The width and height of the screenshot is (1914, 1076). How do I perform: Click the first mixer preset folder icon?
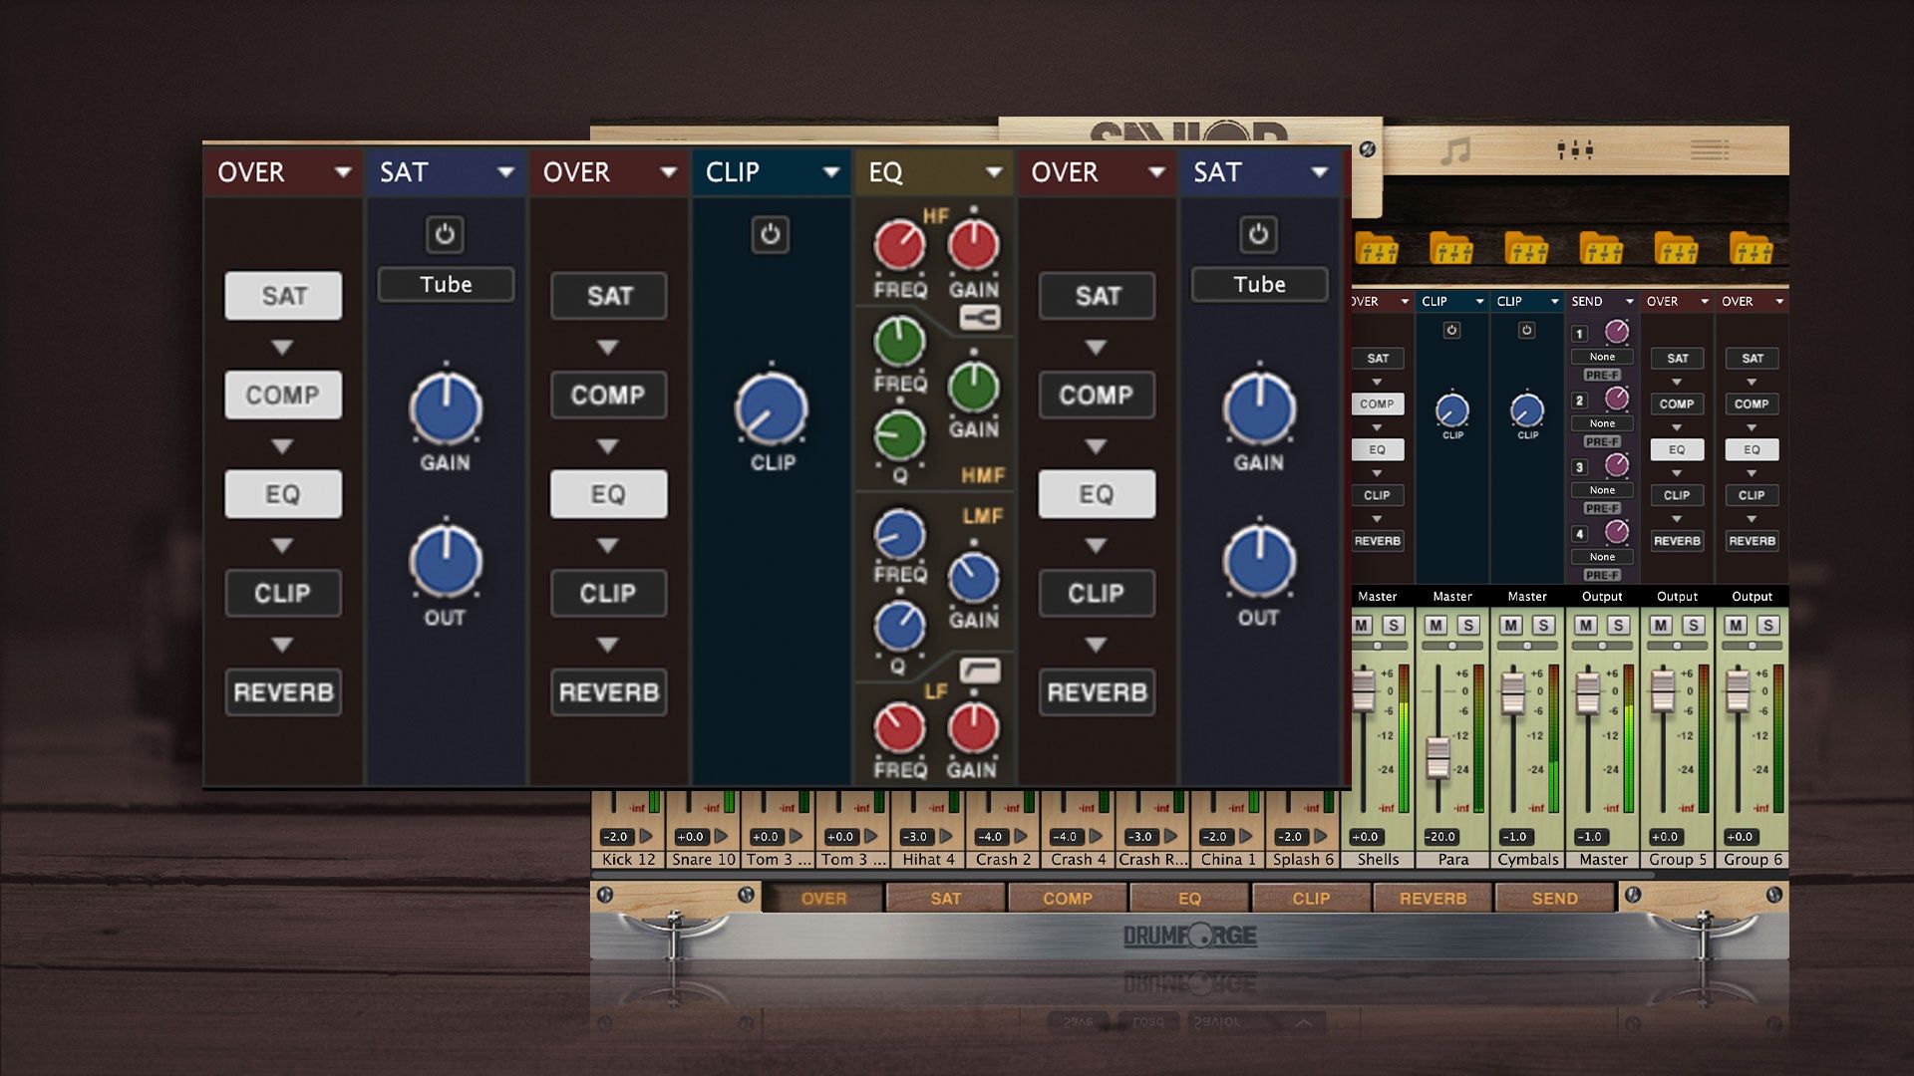tap(1377, 248)
